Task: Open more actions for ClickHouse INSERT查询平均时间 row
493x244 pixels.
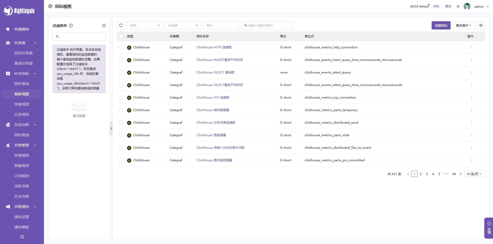Action: [471, 60]
